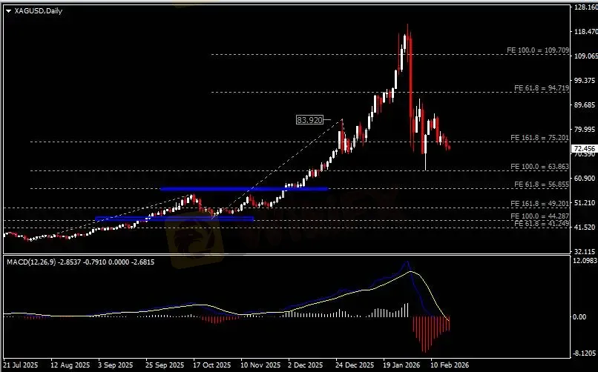Click the FE 61.8 = 41.249 label

pyautogui.click(x=542, y=224)
